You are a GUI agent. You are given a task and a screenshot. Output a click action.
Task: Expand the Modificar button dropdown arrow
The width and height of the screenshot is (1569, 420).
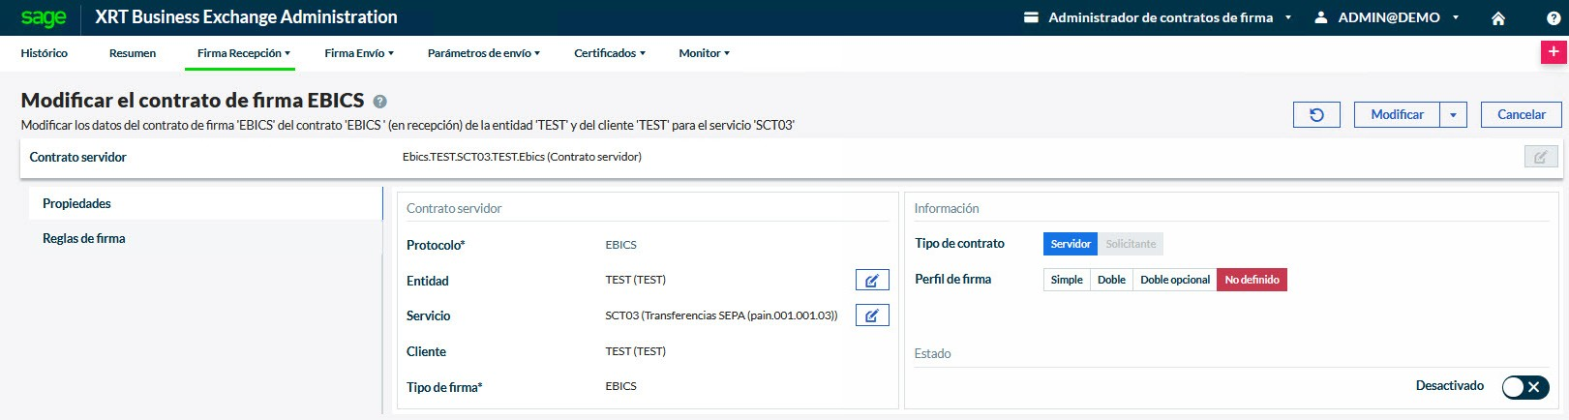pos(1453,115)
